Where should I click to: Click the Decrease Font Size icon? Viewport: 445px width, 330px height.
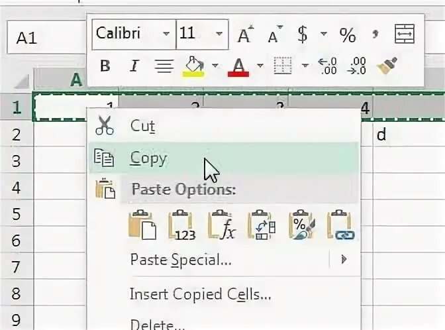pos(274,34)
